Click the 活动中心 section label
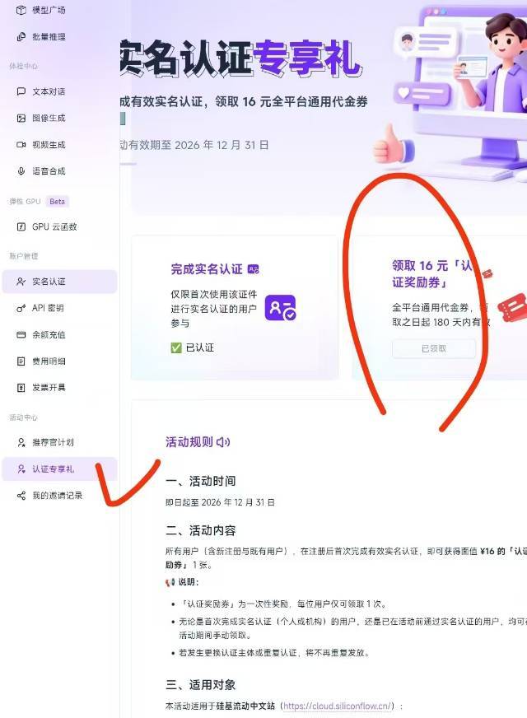 click(x=23, y=417)
